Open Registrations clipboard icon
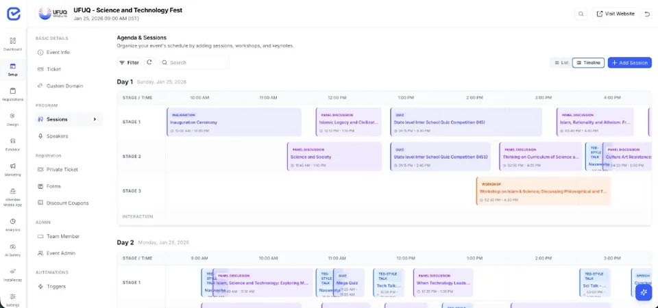 [x=12, y=91]
